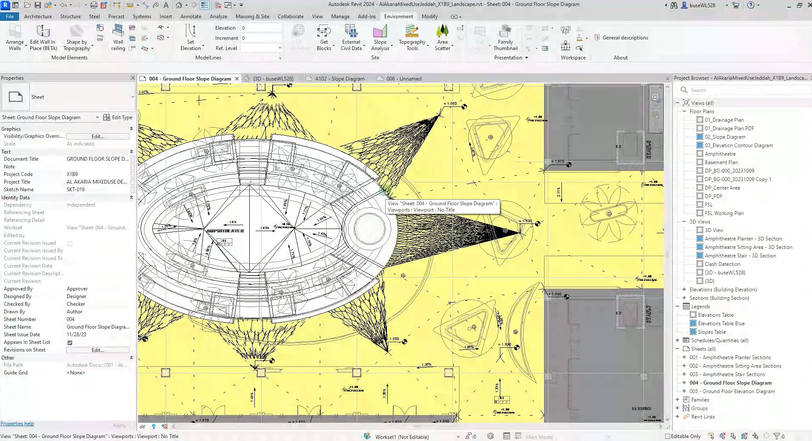Open the External Civil Data tool
This screenshot has width=812, height=441.
tap(350, 37)
